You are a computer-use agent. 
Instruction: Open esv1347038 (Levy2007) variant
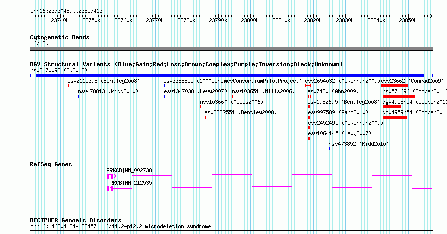coord(195,91)
